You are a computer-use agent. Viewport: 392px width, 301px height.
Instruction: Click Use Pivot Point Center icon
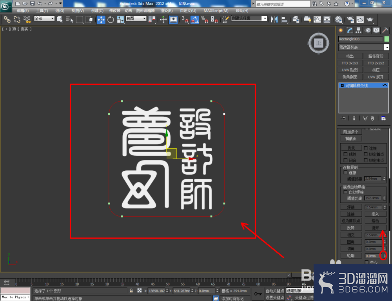pos(152,20)
